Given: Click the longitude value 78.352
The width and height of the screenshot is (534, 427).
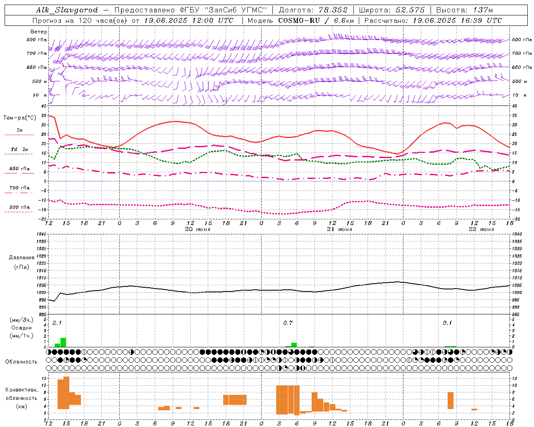Looking at the screenshot, I should tap(333, 10).
